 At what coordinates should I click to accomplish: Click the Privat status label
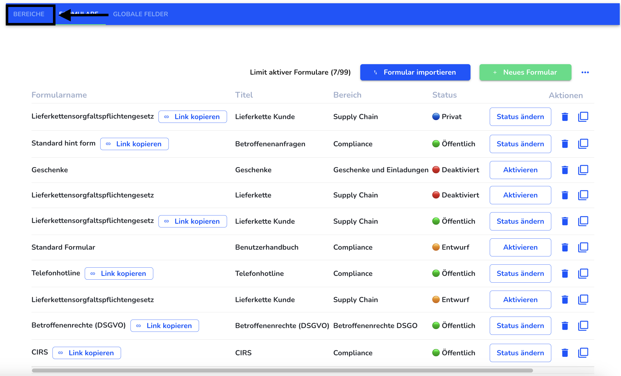click(451, 117)
